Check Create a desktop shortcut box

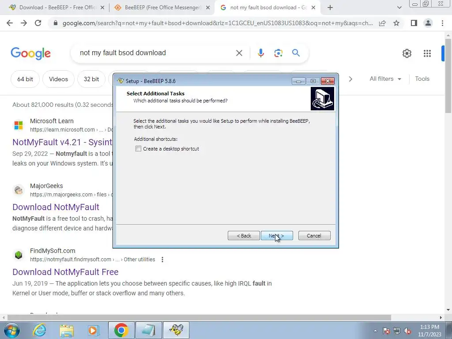coord(138,149)
